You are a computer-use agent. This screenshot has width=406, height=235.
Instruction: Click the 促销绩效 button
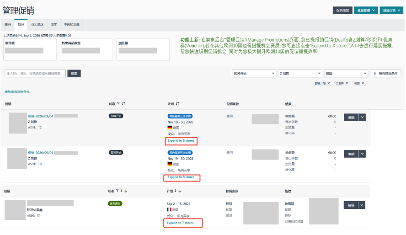342,11
